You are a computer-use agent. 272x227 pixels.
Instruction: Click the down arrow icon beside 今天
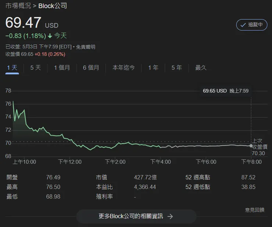click(50, 36)
